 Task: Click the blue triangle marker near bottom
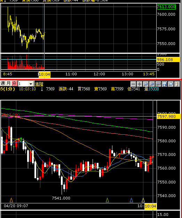[131, 200]
